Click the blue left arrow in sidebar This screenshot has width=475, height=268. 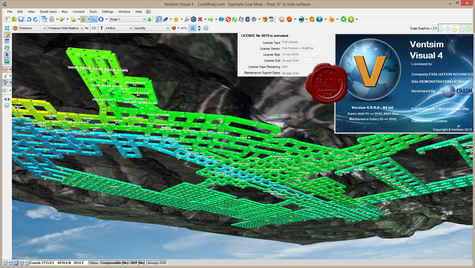click(5, 99)
